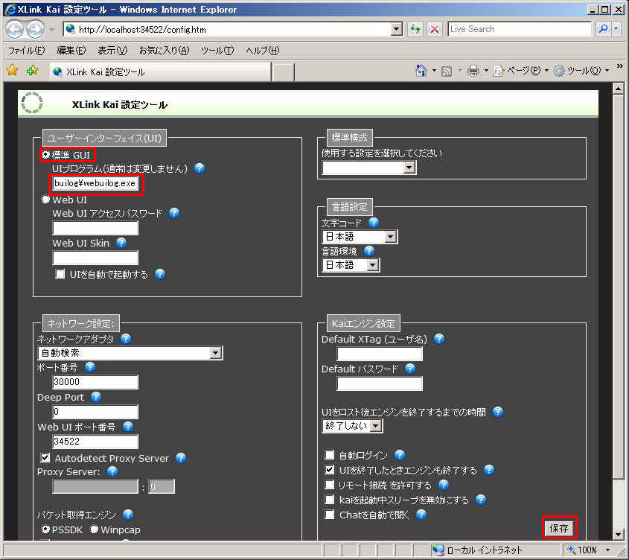Click help icon beside Web UI ポート番号
Image resolution: width=629 pixels, height=560 pixels.
click(128, 427)
